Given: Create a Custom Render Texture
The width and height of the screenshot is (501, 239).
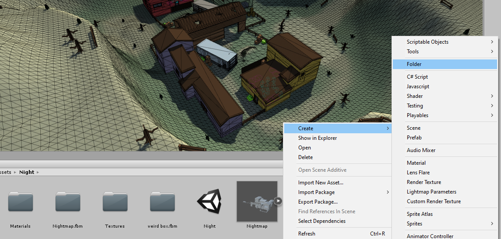Looking at the screenshot, I should tap(445, 201).
